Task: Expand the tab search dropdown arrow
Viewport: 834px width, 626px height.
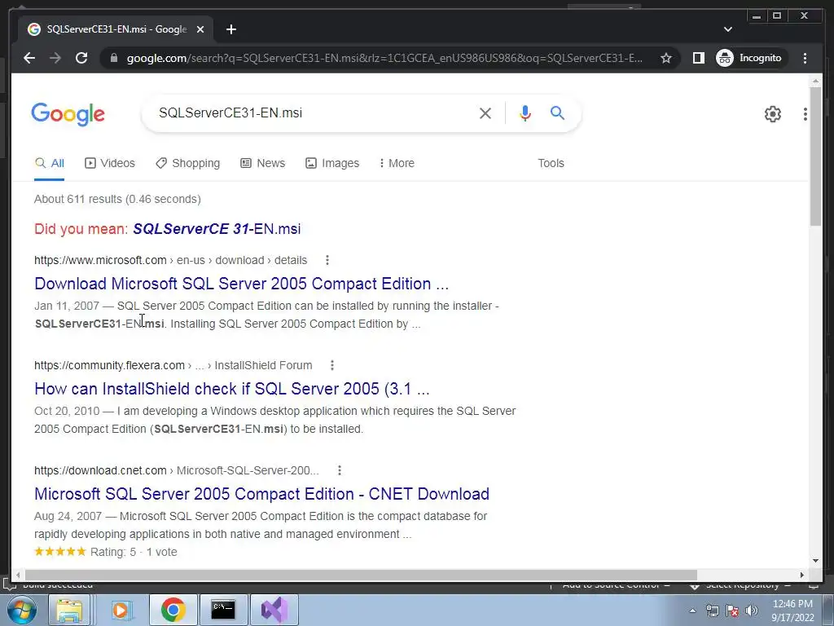Action: pos(728,29)
